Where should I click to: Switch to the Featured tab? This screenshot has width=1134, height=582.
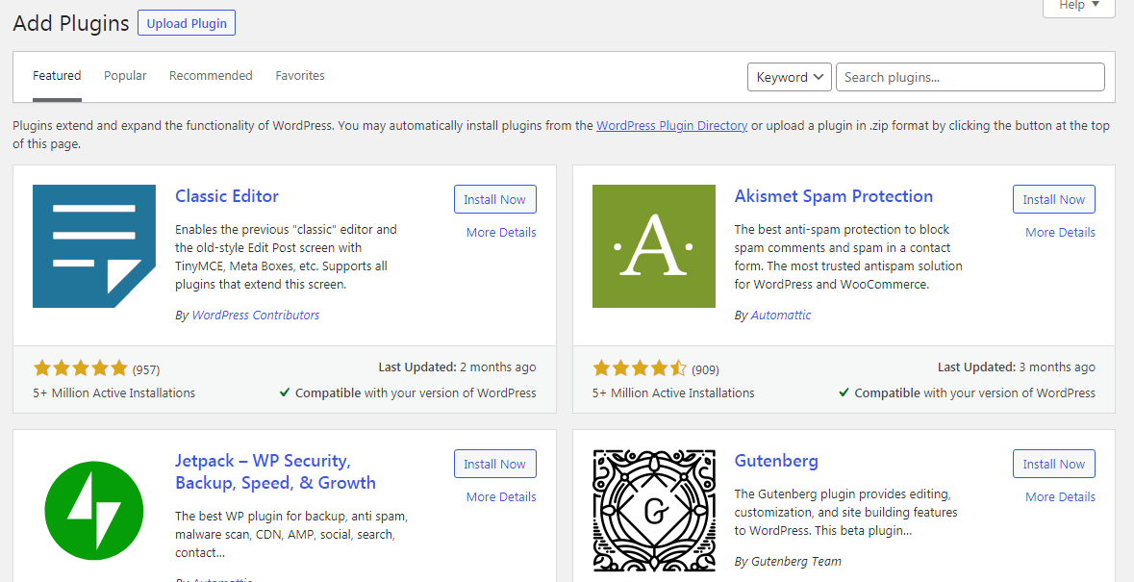tap(57, 75)
